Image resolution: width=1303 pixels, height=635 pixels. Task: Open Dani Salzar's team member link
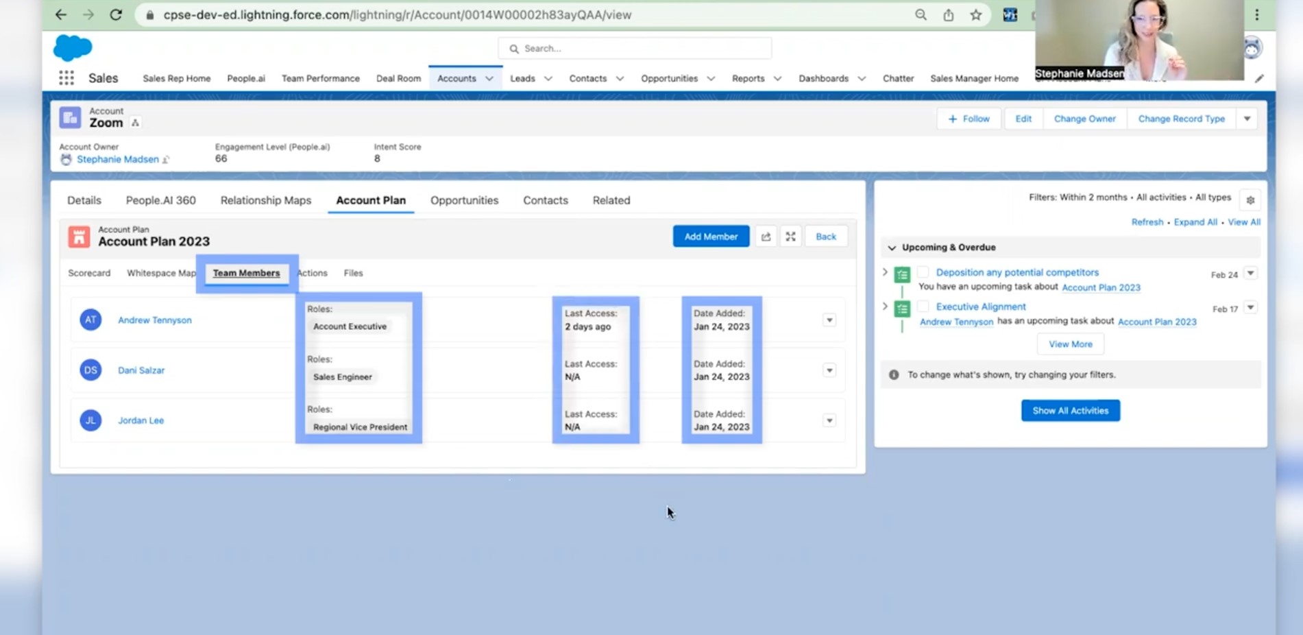141,370
